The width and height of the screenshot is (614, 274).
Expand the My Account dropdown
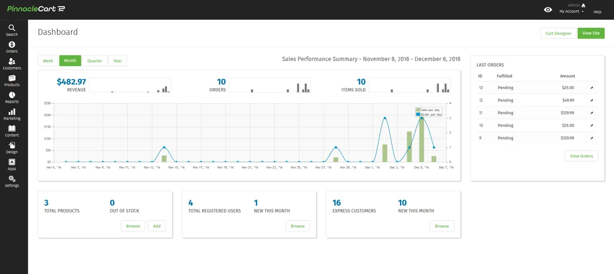click(x=572, y=11)
